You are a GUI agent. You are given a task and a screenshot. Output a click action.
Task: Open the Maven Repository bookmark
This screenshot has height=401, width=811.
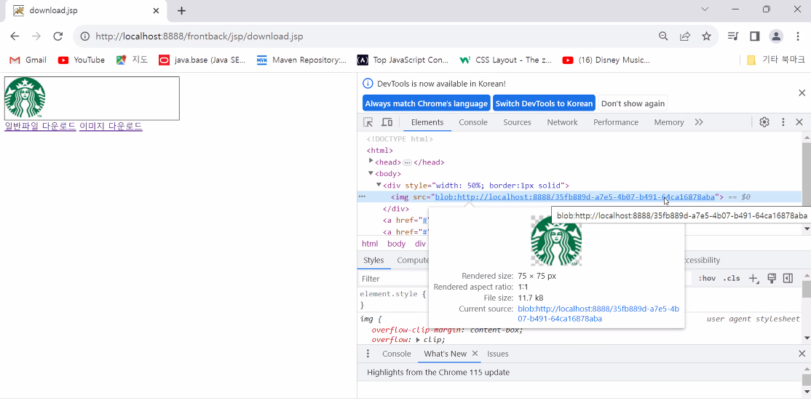point(302,60)
